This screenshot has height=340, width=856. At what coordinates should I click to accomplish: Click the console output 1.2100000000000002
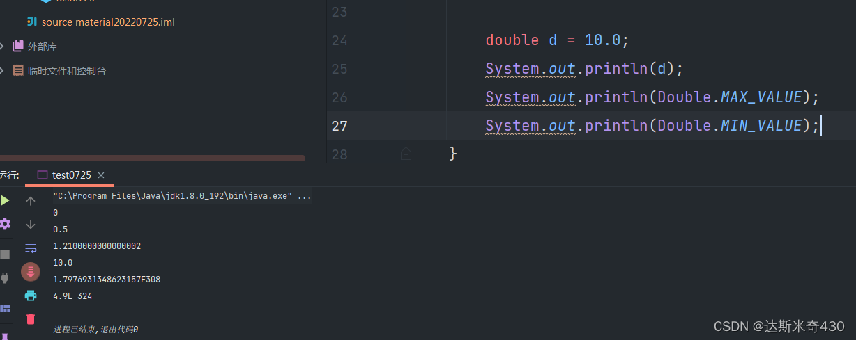97,246
